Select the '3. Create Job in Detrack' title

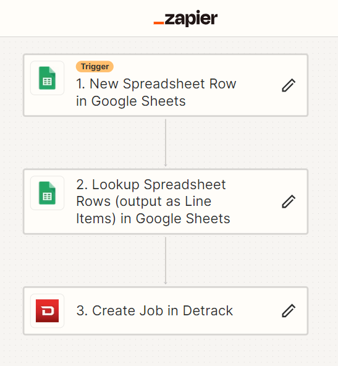pos(154,311)
